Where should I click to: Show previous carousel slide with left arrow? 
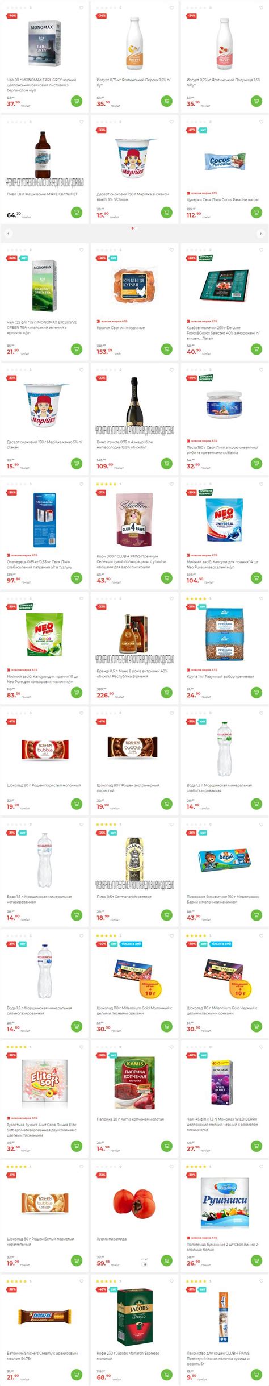coord(8,234)
